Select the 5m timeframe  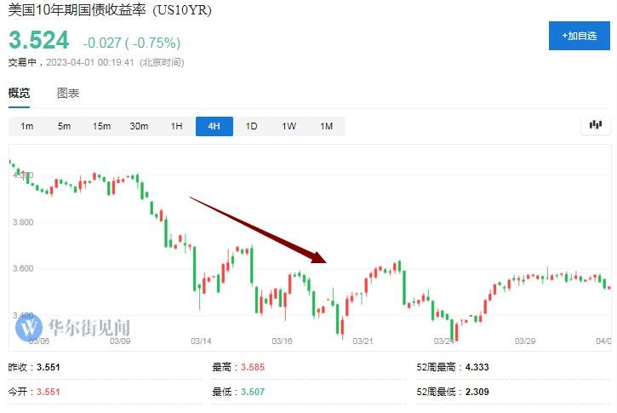point(65,126)
